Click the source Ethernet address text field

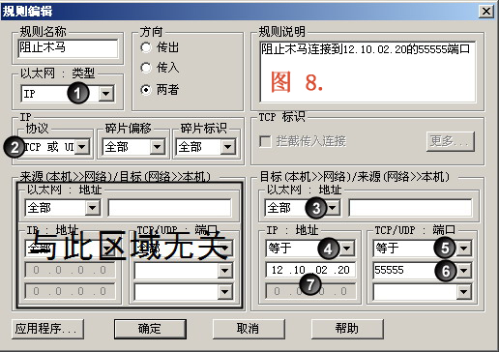pyautogui.click(x=169, y=208)
